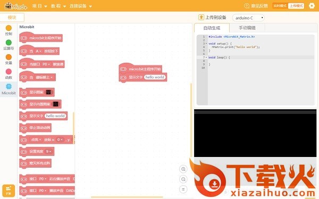The width and height of the screenshot is (319, 199).
Task: Pick the 当接口 P0 被接通 block icon
Action: (x=24, y=64)
